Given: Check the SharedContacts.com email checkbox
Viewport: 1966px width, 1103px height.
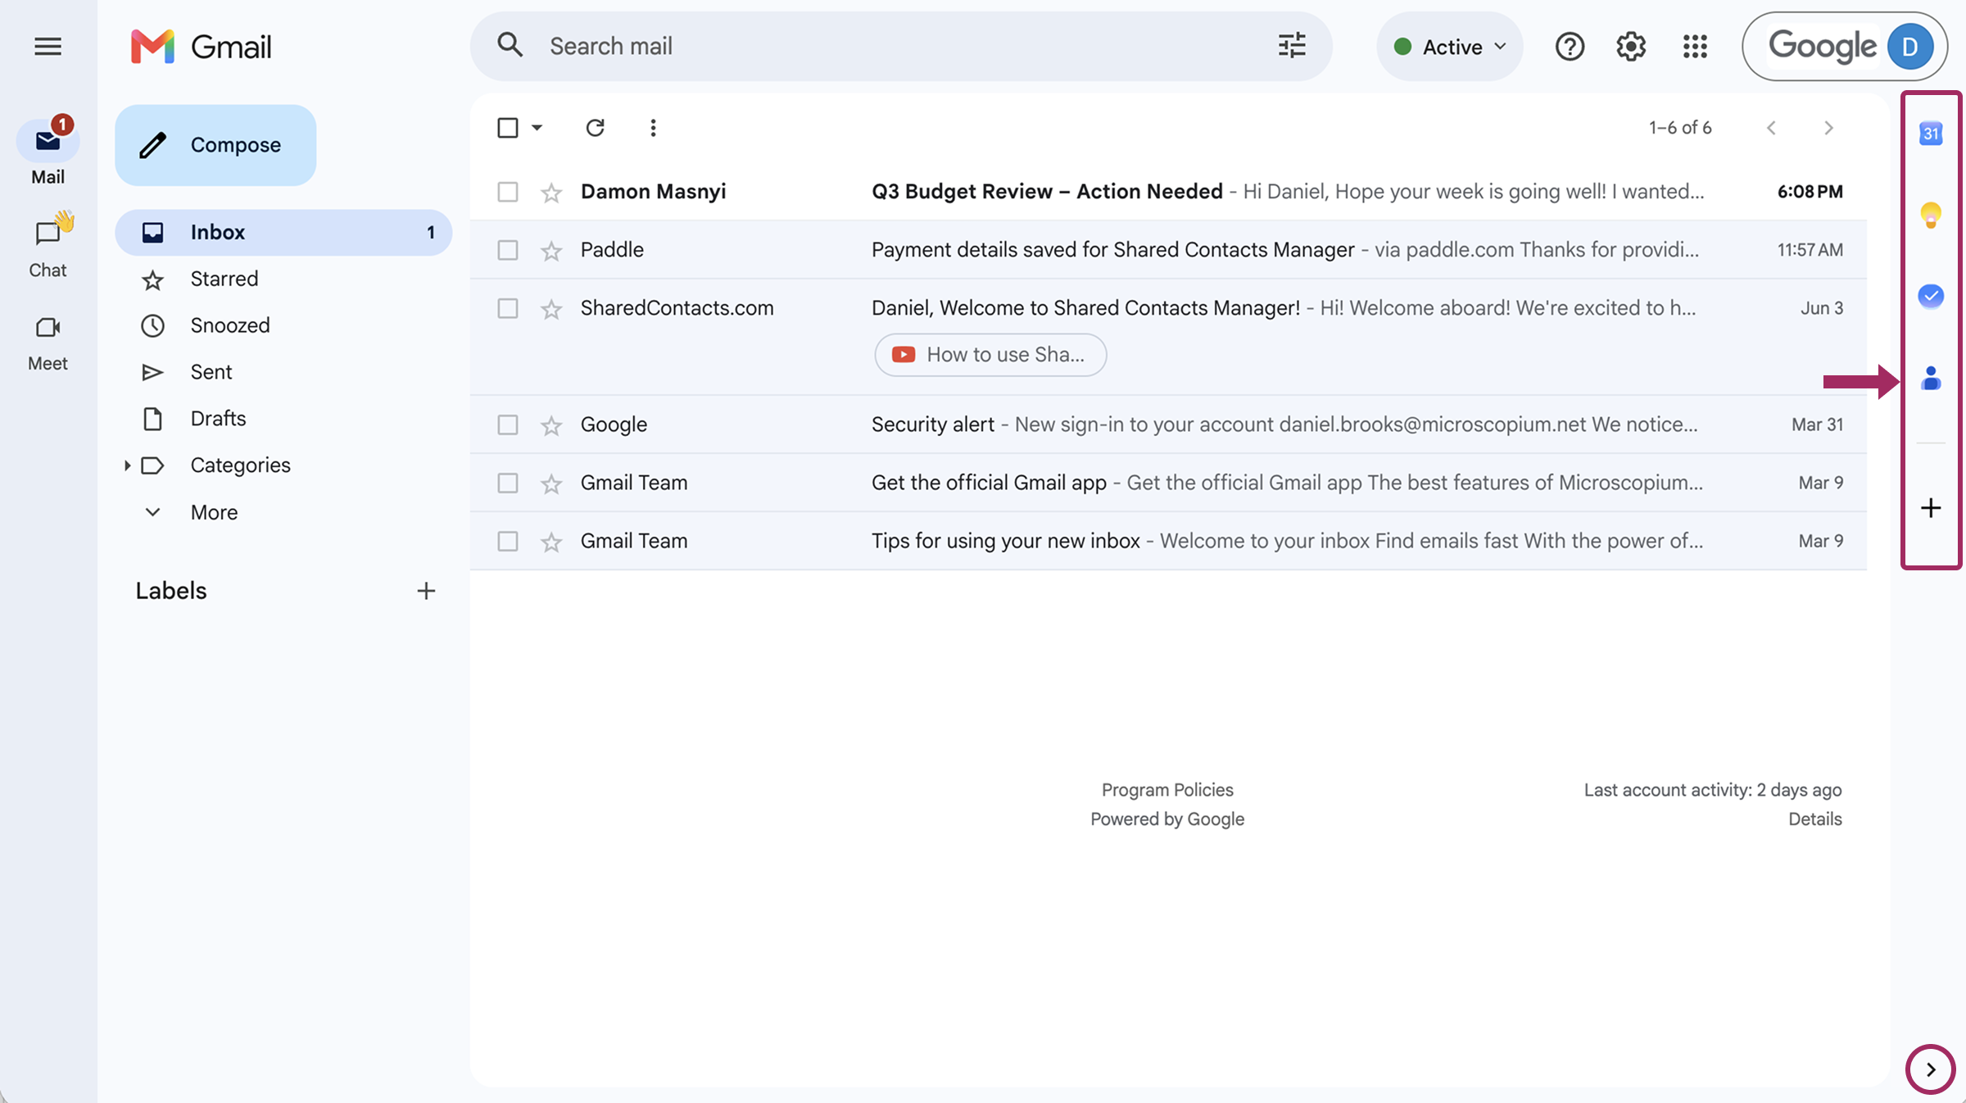Looking at the screenshot, I should (508, 308).
